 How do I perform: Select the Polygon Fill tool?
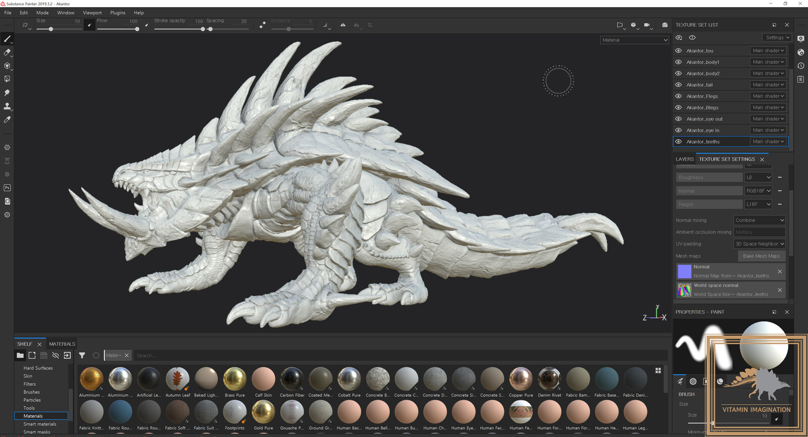click(7, 79)
